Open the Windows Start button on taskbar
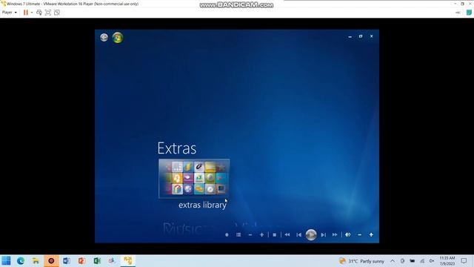Screen dimensions: 474x267 pyautogui.click(x=6, y=260)
